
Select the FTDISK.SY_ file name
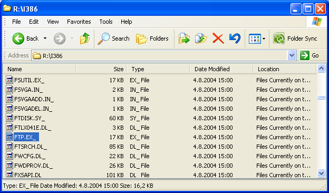[x=30, y=118]
